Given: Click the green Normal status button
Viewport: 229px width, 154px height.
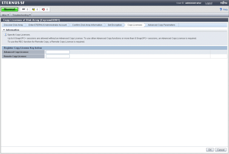Looking at the screenshot, I should coord(10,9).
